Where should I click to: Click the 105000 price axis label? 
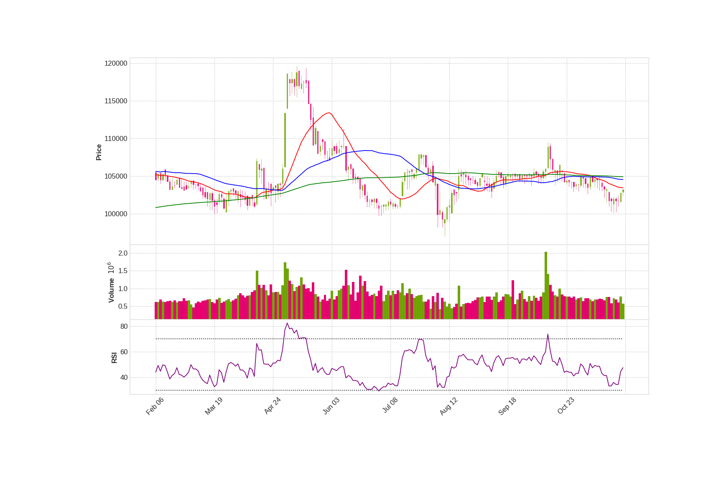click(116, 177)
